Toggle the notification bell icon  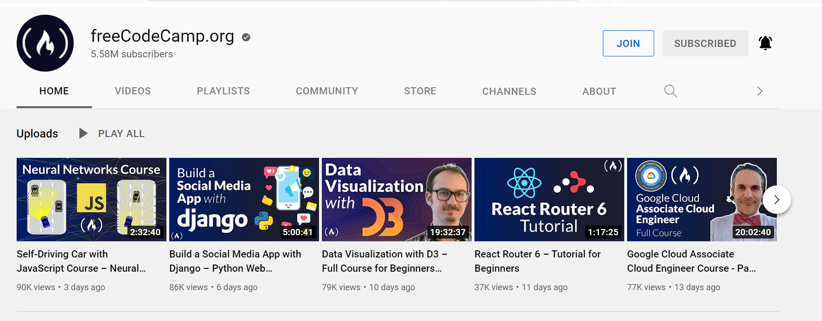pos(765,43)
